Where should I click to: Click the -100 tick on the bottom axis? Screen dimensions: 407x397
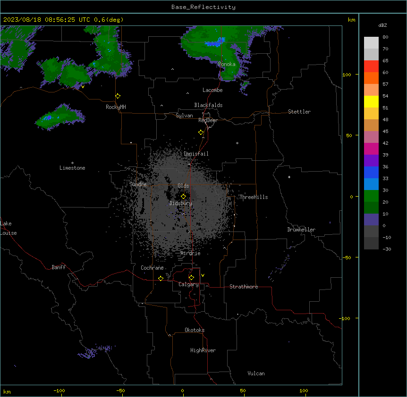[59, 390]
